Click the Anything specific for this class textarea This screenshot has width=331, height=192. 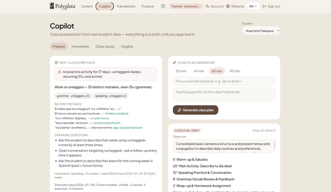click(x=224, y=94)
